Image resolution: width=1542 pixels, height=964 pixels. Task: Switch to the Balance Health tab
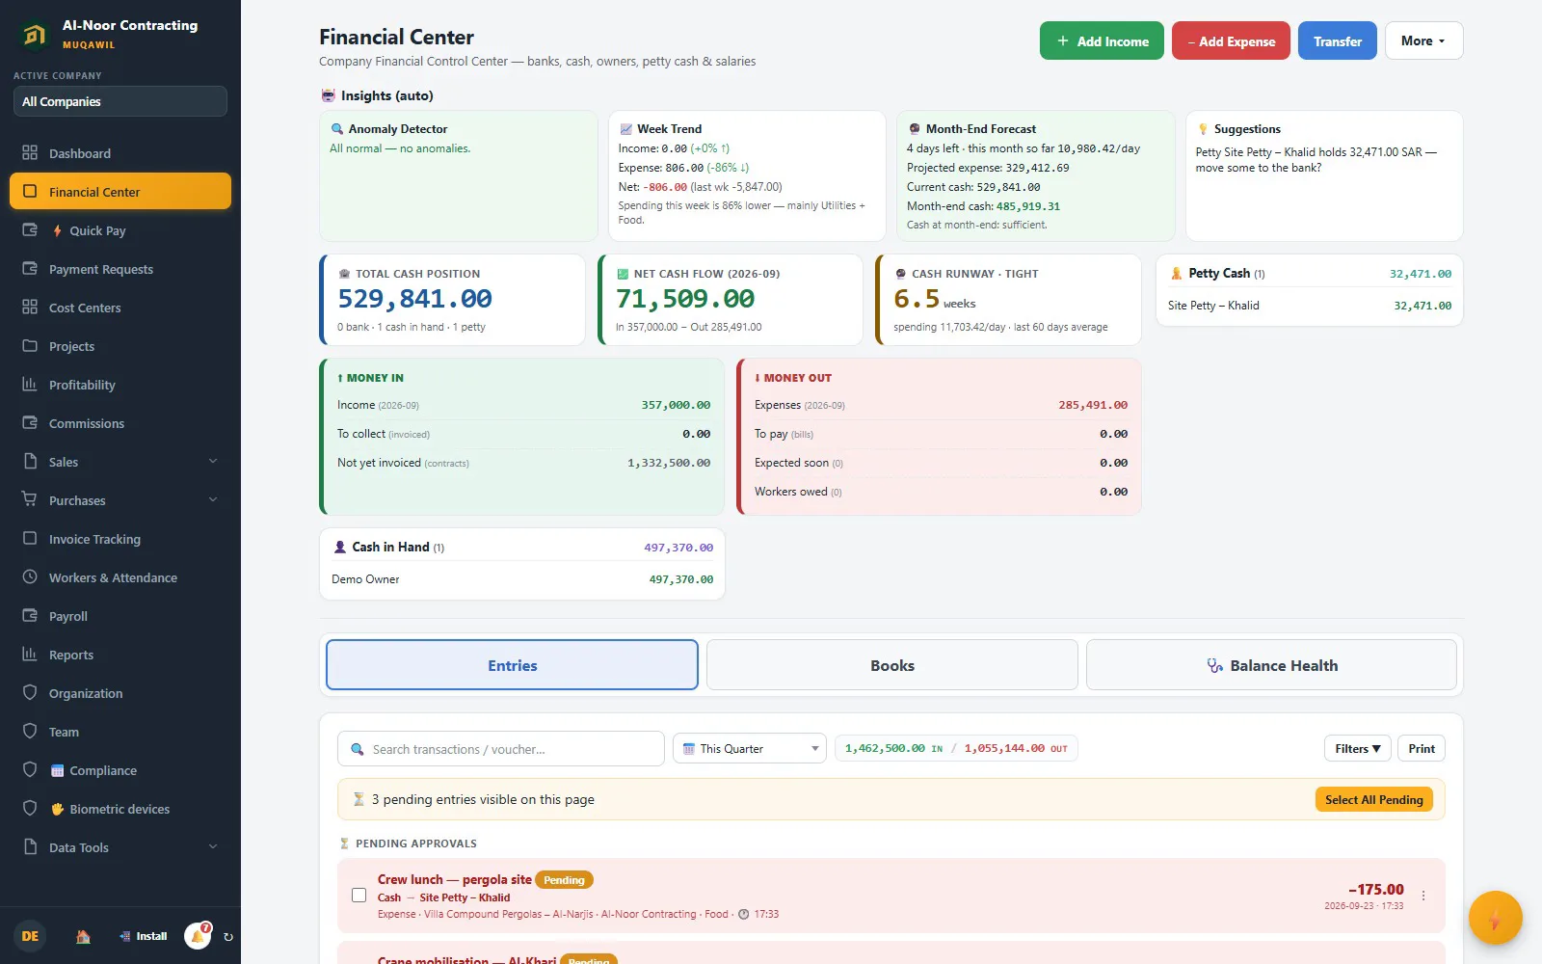(x=1271, y=665)
